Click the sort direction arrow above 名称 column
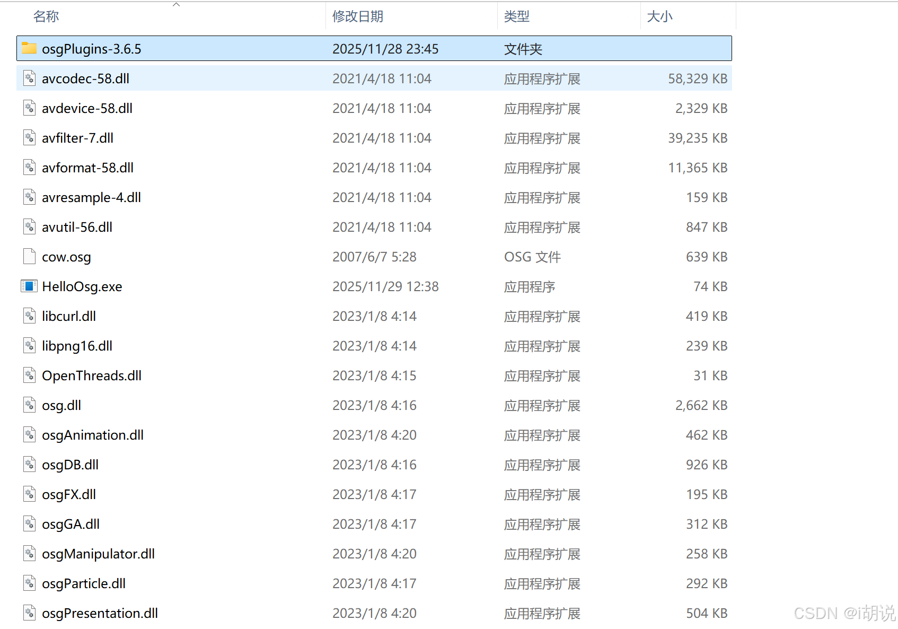The image size is (898, 629). click(175, 4)
